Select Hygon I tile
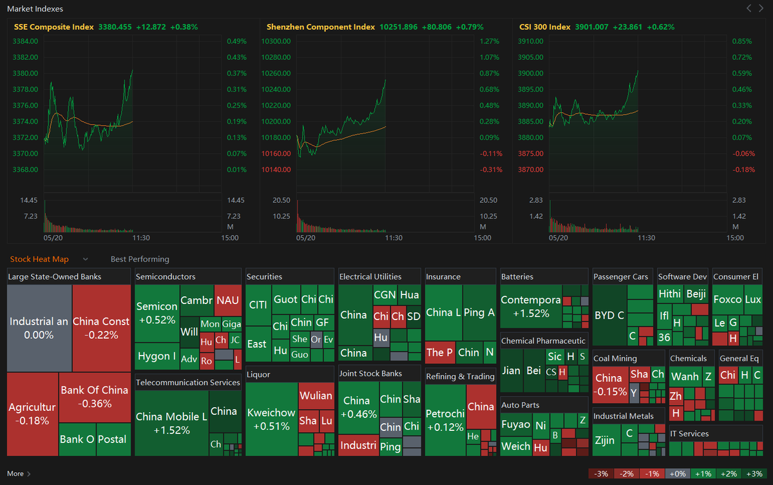The height and width of the screenshot is (485, 773). [x=157, y=356]
